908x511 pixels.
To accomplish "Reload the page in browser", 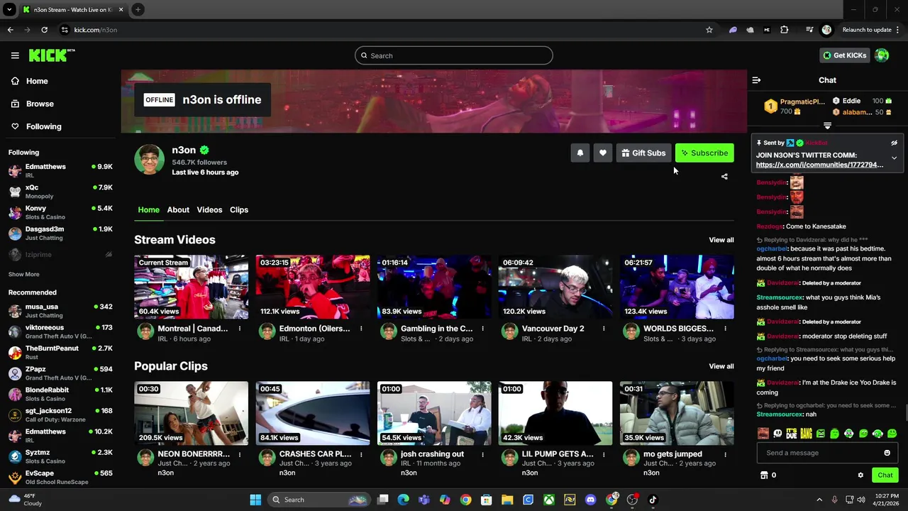I will pyautogui.click(x=44, y=30).
